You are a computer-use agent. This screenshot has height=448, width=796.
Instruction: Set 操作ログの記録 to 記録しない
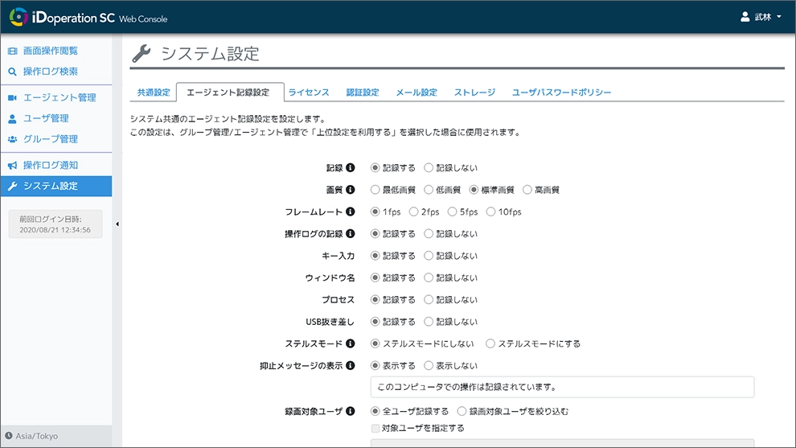pos(429,233)
